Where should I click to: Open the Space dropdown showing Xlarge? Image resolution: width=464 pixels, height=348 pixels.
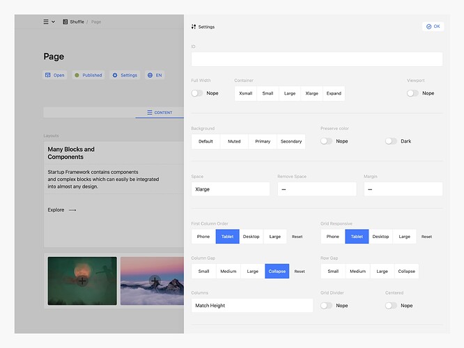(231, 189)
